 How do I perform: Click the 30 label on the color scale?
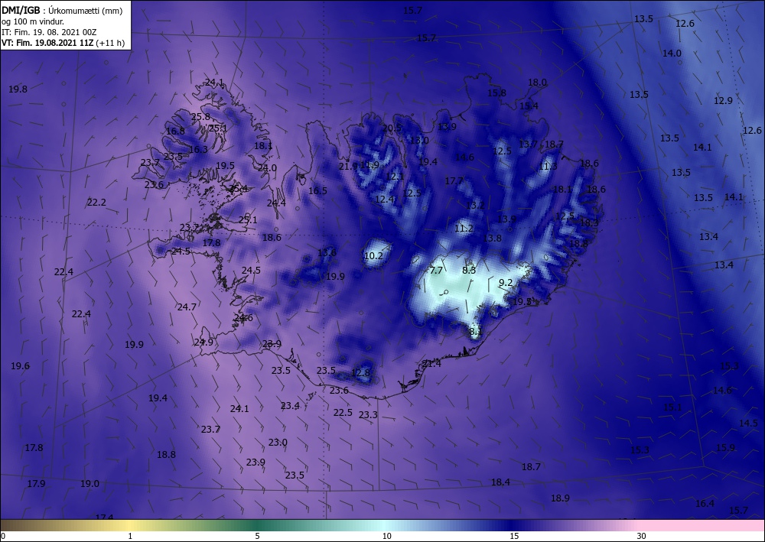pos(641,536)
